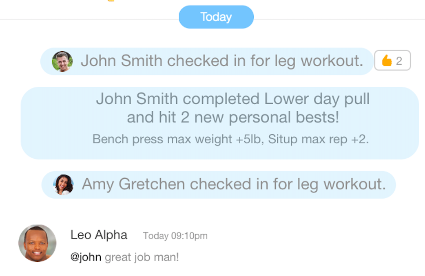
Task: Open John Smith's small profile avatar
Action: [62, 61]
